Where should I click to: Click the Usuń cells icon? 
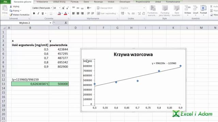(x=196, y=8)
